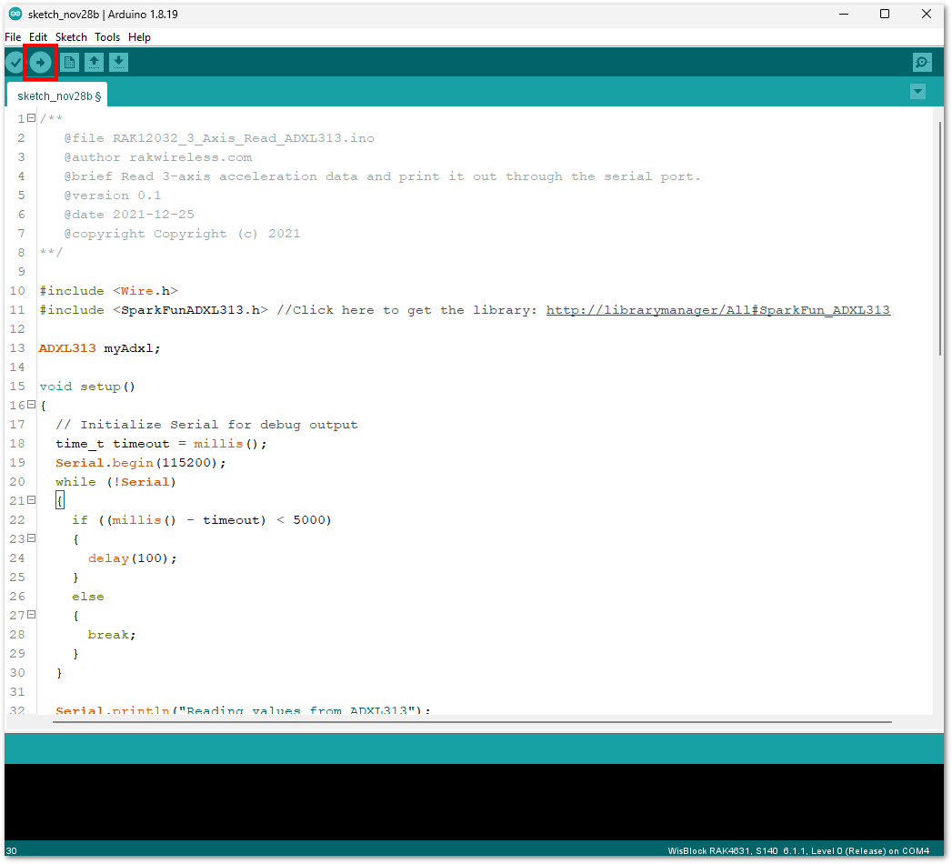This screenshot has width=952, height=864.
Task: Collapse the header comment block at line 1
Action: 32,118
